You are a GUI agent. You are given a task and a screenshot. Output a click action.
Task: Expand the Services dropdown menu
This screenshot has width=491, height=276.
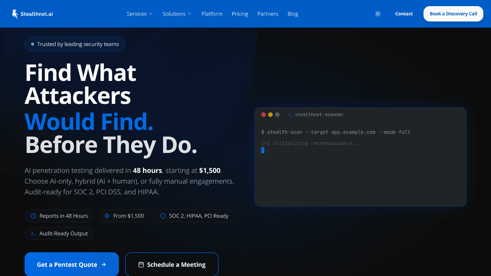140,14
